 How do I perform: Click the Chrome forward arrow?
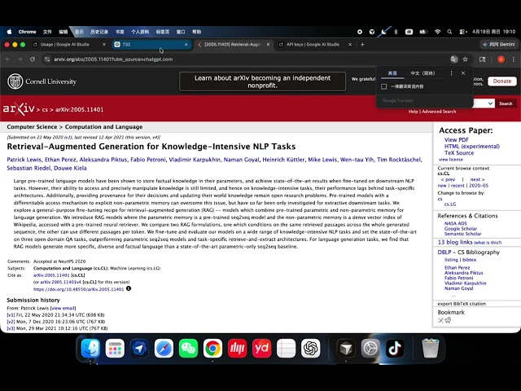pyautogui.click(x=20, y=59)
